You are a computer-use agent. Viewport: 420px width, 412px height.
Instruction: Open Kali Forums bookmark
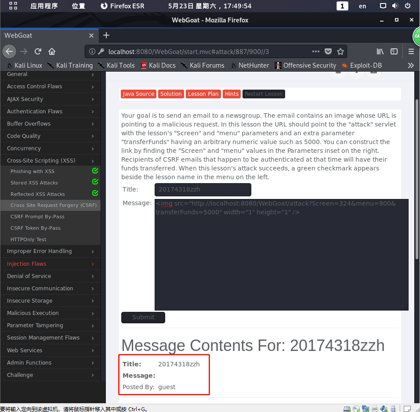point(203,65)
